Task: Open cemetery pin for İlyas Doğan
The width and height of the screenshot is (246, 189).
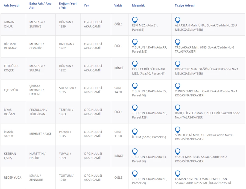Action: (x=135, y=108)
